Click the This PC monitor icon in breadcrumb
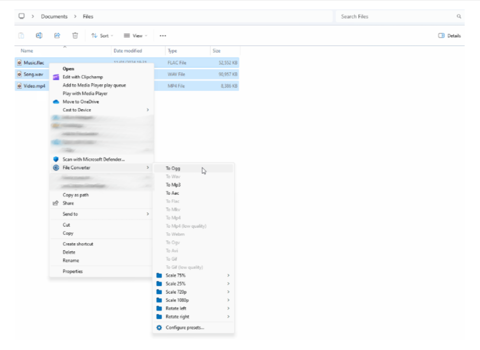 click(x=21, y=16)
